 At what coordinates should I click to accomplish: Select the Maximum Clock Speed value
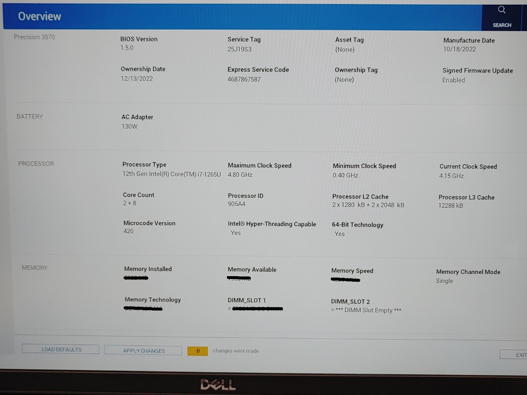pos(240,174)
